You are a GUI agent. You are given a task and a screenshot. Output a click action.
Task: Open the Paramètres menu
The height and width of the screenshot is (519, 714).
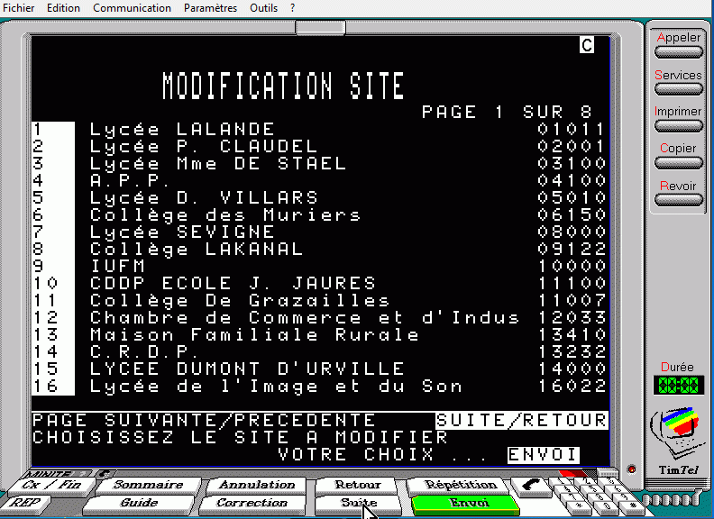click(210, 8)
